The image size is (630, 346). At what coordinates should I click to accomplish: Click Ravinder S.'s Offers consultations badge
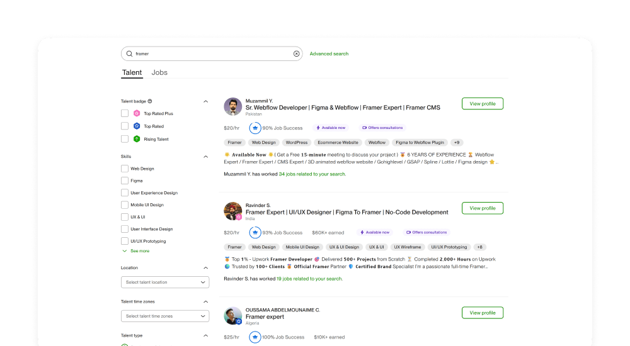[x=427, y=232]
